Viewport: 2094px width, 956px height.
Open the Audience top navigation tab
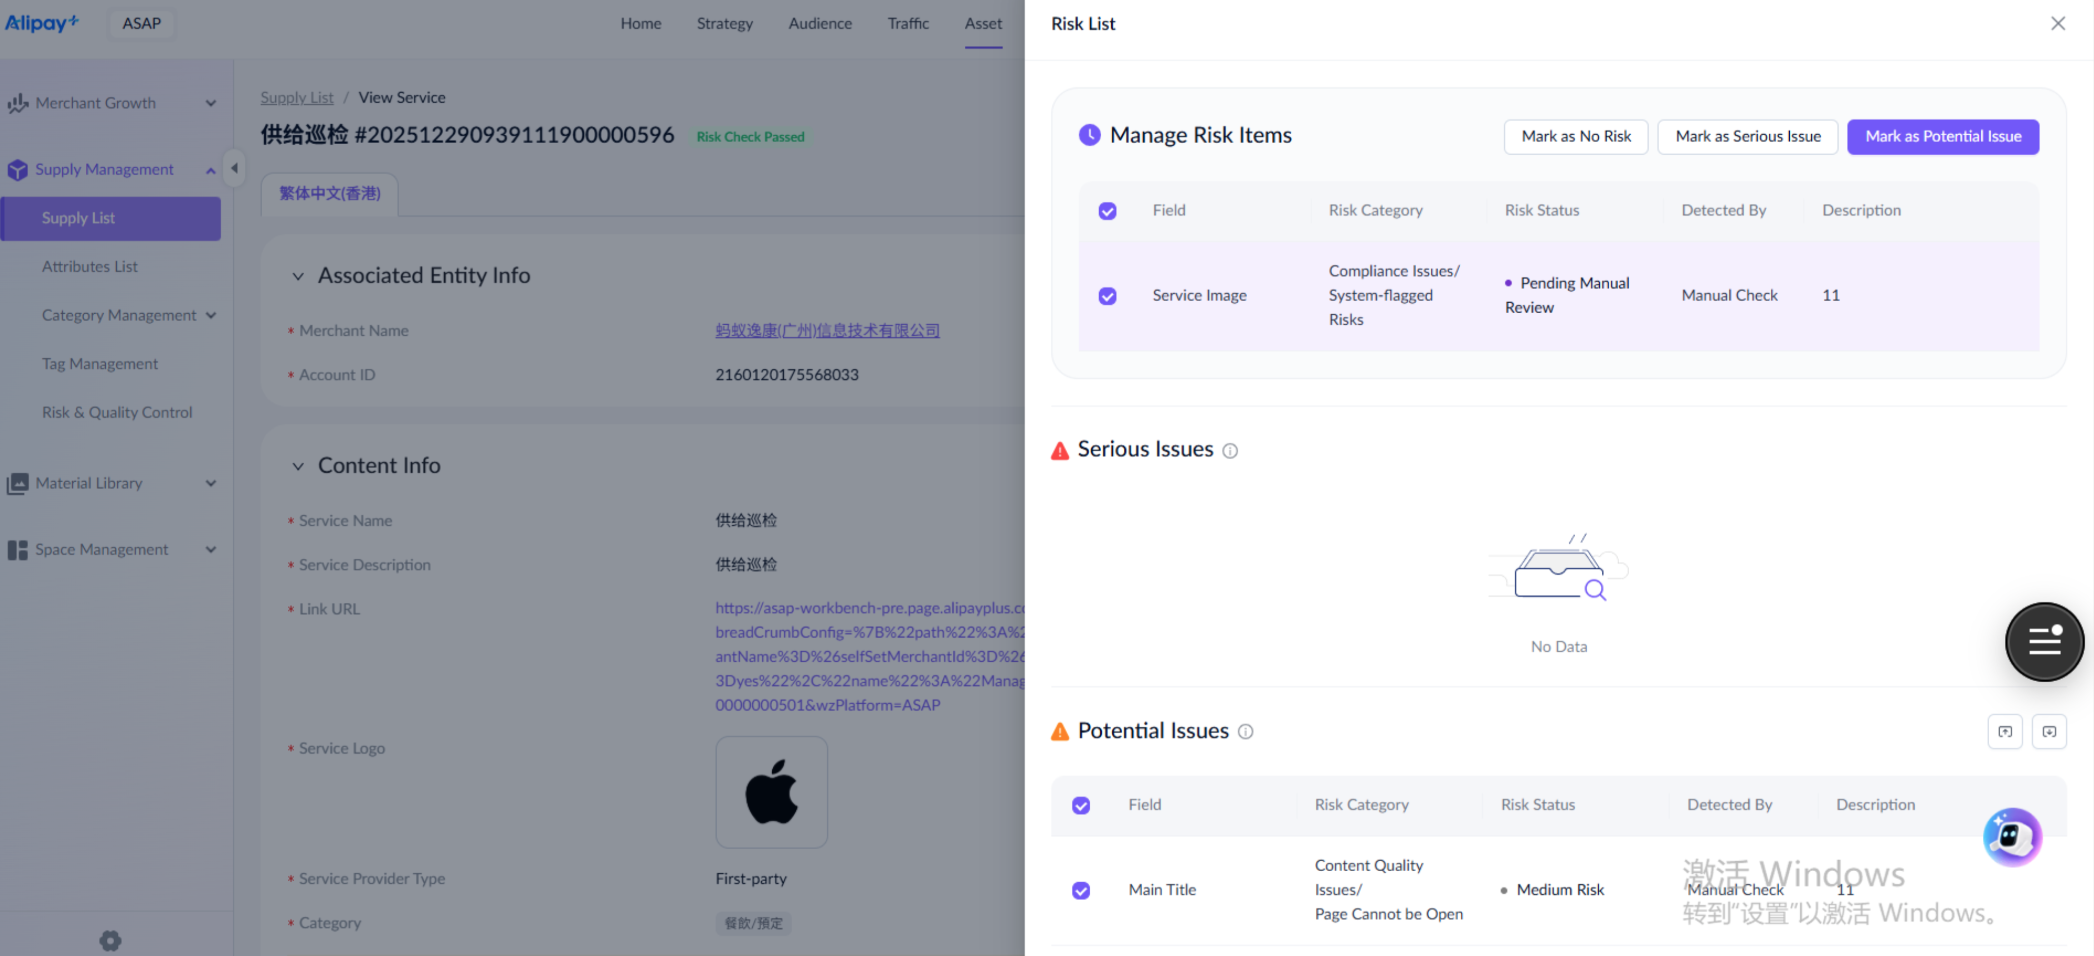pyautogui.click(x=820, y=24)
